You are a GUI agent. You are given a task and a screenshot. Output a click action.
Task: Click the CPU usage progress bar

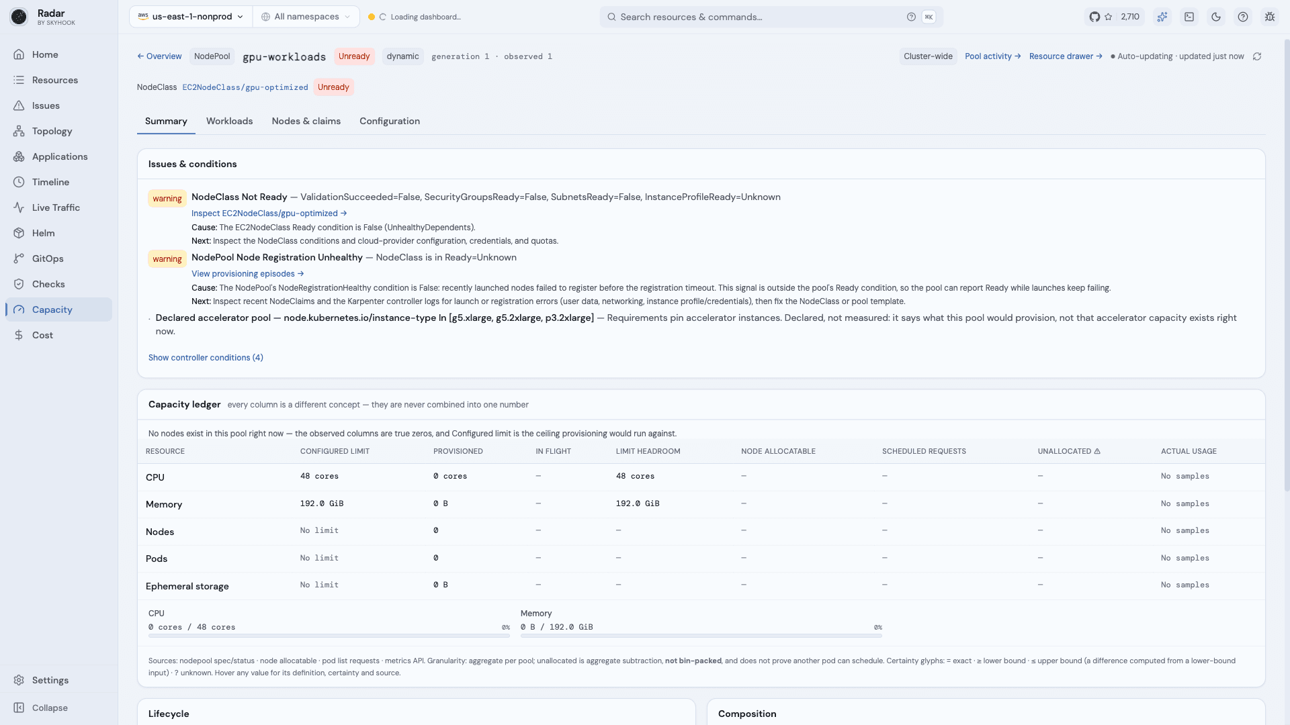tap(329, 635)
